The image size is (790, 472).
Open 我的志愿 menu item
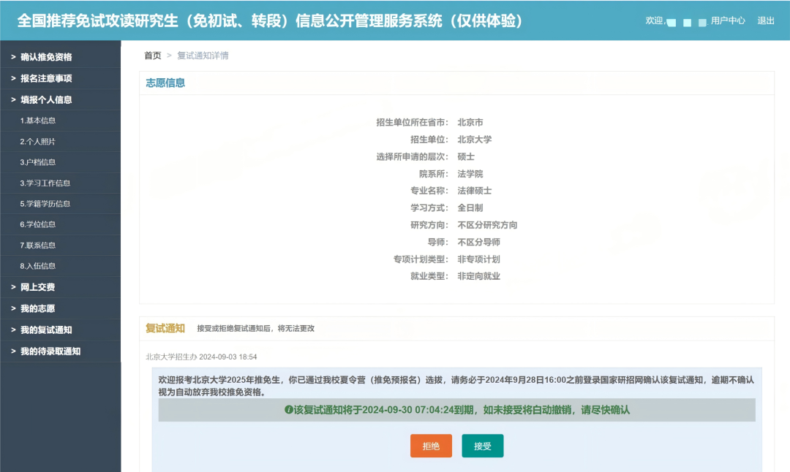click(x=37, y=308)
